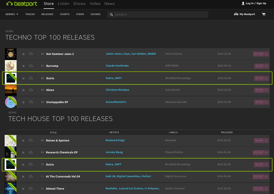The width and height of the screenshot is (274, 194).
Task: Open the DIRTYBIRD label
Action: (x=172, y=66)
